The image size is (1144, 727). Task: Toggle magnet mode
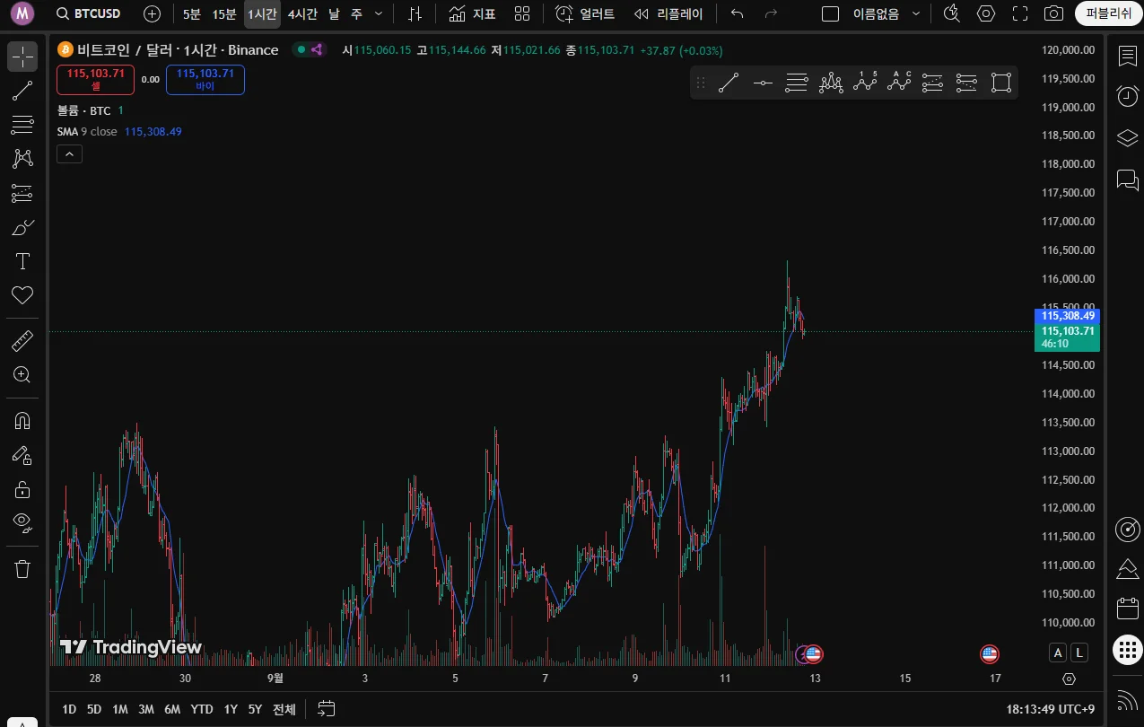click(22, 421)
